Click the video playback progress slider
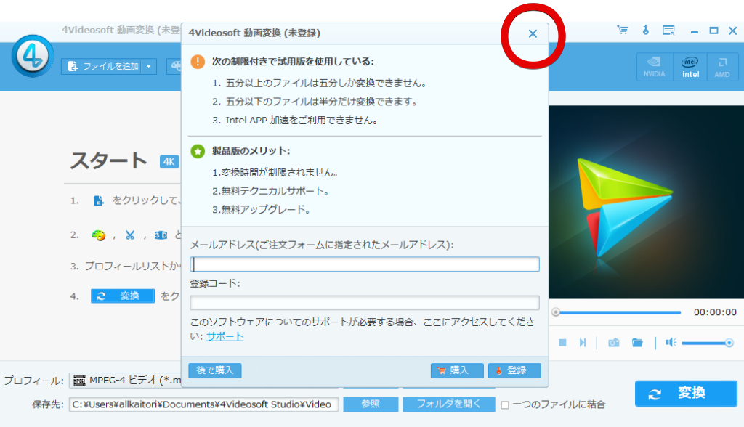Screen dimensions: 744x427 [616, 312]
